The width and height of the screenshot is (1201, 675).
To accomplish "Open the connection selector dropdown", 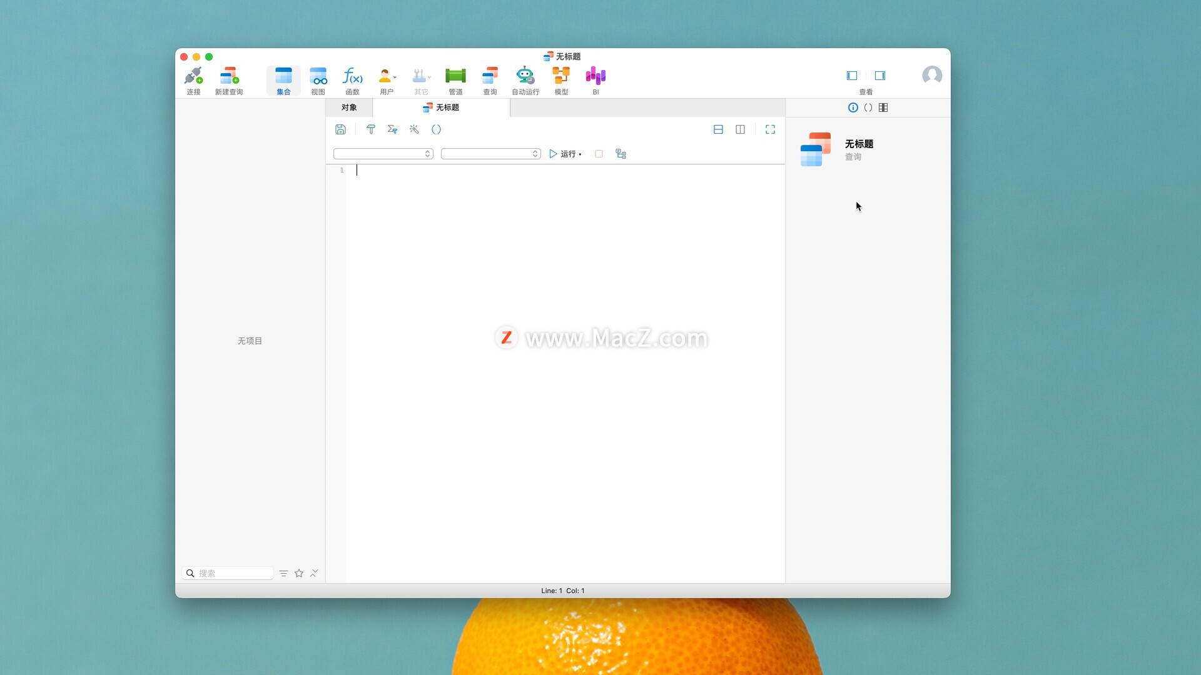I will click(383, 154).
